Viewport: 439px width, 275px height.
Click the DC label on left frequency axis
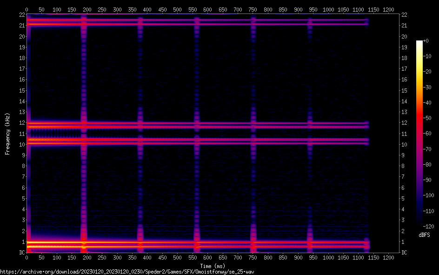tap(21, 253)
